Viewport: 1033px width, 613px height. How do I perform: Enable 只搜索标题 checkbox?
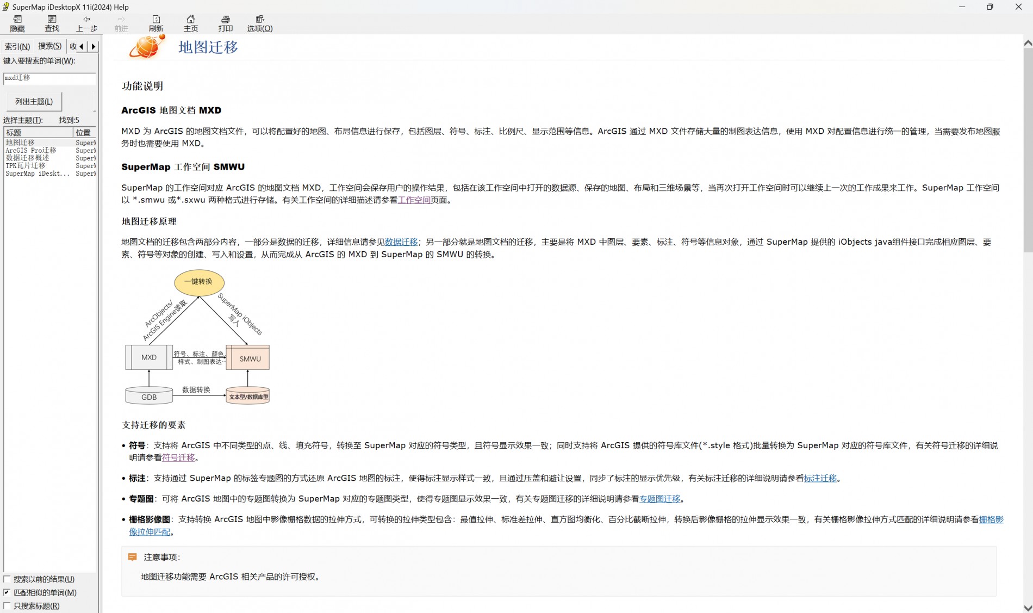[x=7, y=605]
